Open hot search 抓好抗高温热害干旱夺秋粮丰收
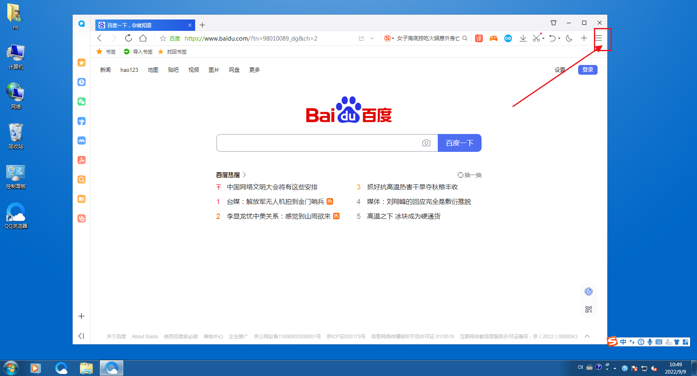 pyautogui.click(x=413, y=187)
